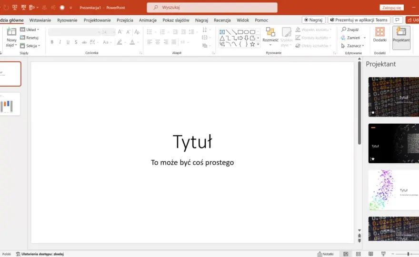The height and width of the screenshot is (257, 419).
Task: Toggle center text alignment
Action: click(158, 42)
